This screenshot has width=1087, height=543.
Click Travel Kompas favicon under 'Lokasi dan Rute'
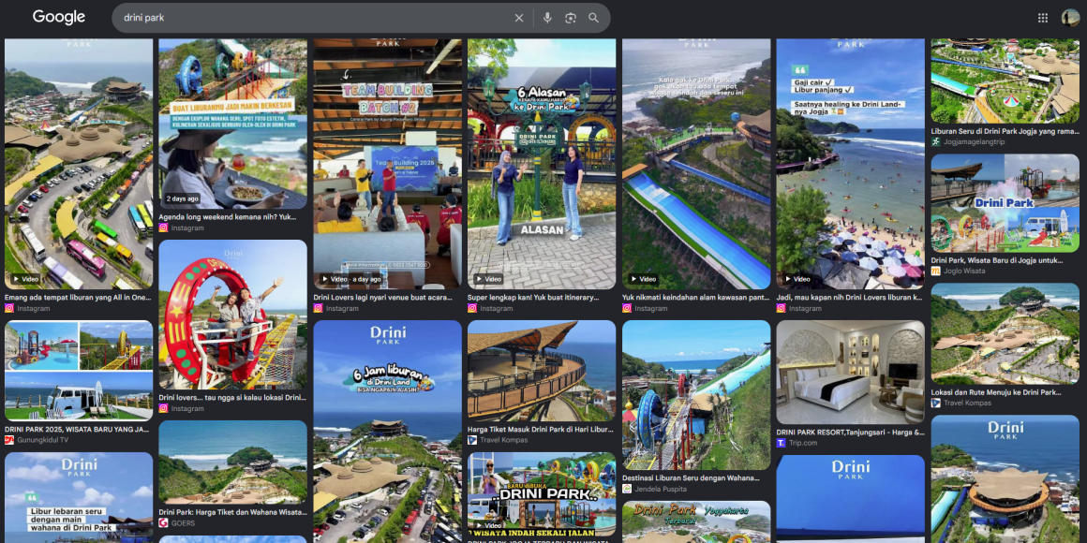[x=936, y=403]
